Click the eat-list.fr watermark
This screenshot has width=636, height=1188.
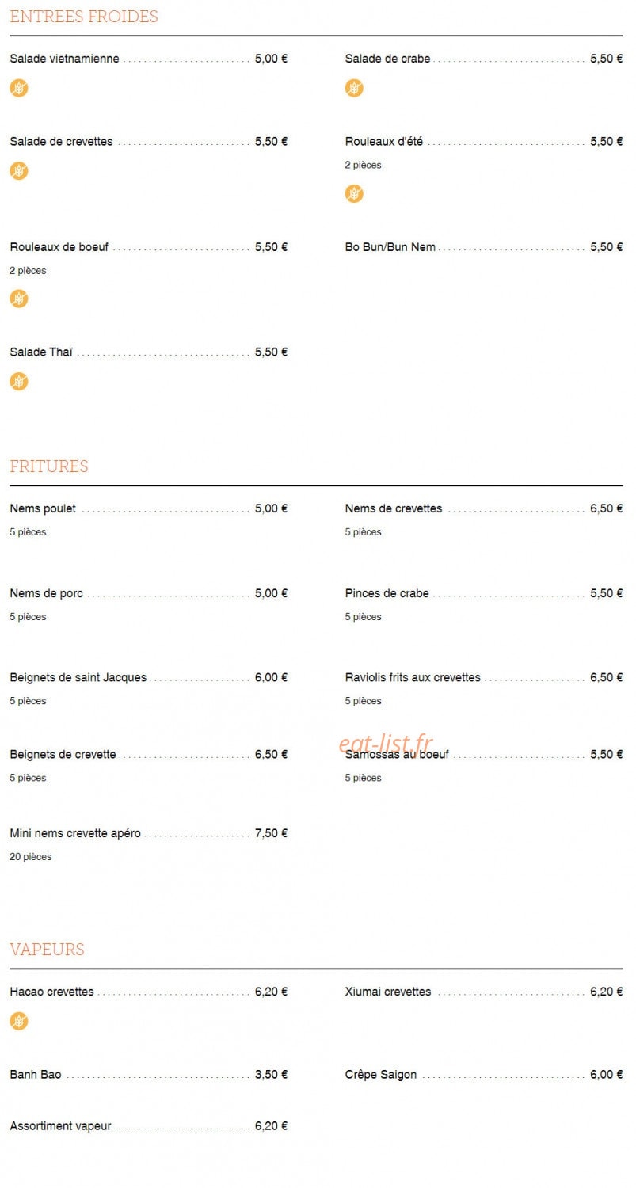pyautogui.click(x=386, y=744)
